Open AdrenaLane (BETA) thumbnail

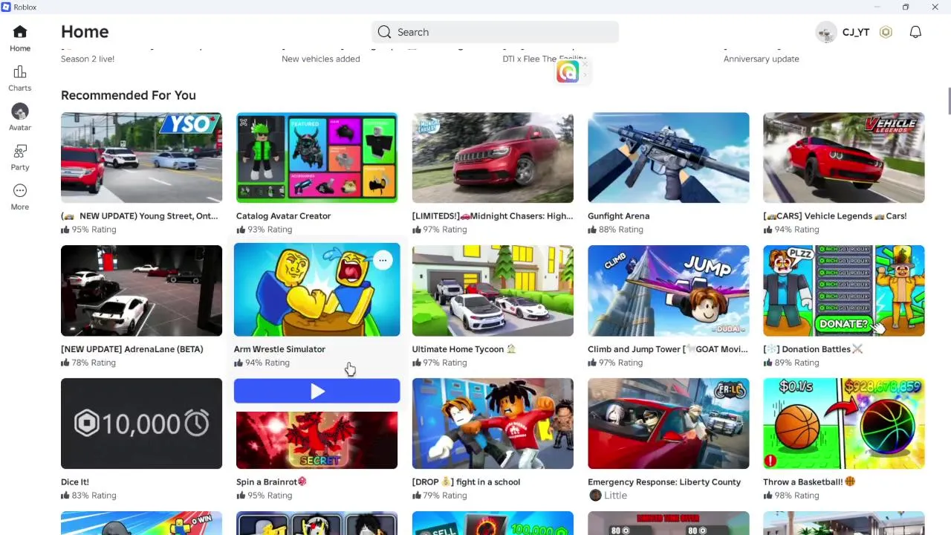point(141,291)
